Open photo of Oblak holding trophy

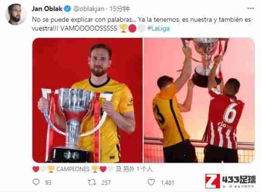tap(88, 100)
